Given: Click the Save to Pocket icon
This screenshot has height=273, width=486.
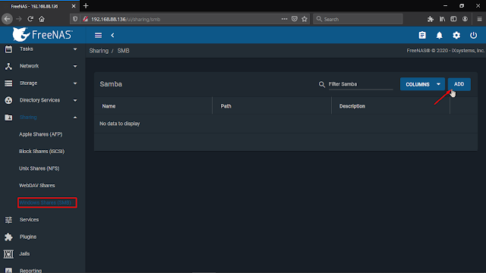Looking at the screenshot, I should tap(295, 19).
